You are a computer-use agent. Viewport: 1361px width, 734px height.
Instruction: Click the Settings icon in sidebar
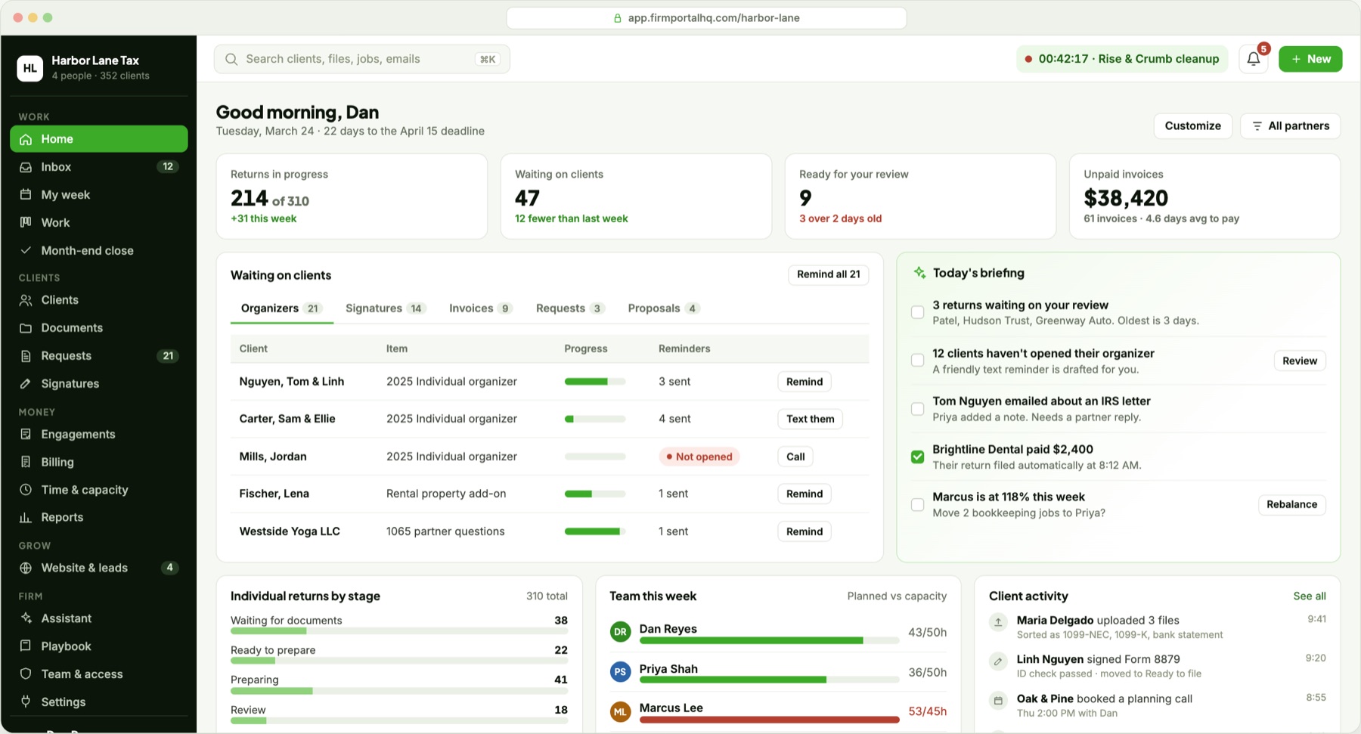26,701
